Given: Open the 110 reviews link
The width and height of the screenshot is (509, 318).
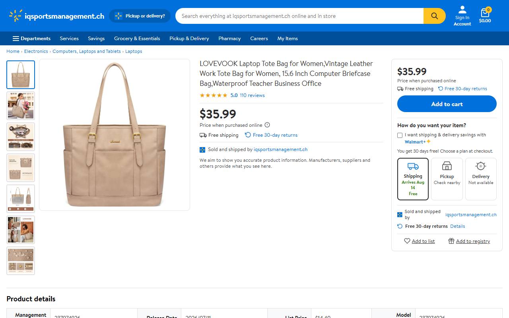Looking at the screenshot, I should (x=252, y=95).
